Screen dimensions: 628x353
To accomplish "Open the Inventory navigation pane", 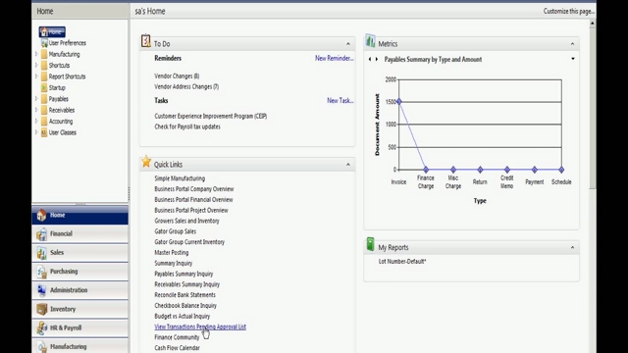I will (80, 309).
